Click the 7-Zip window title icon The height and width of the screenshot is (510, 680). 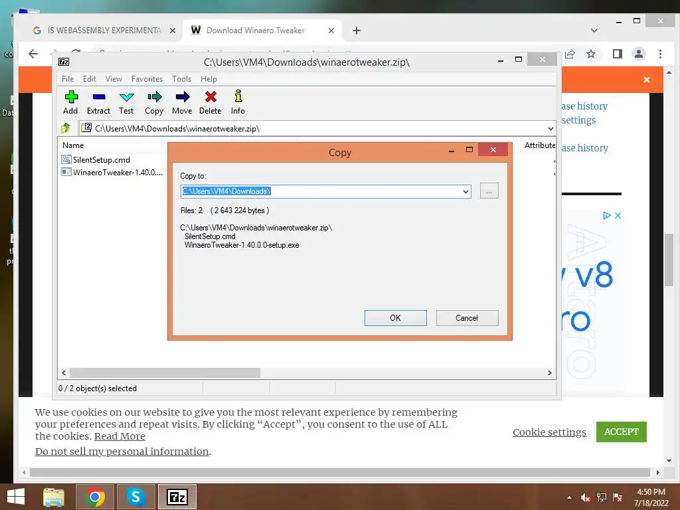tap(64, 62)
